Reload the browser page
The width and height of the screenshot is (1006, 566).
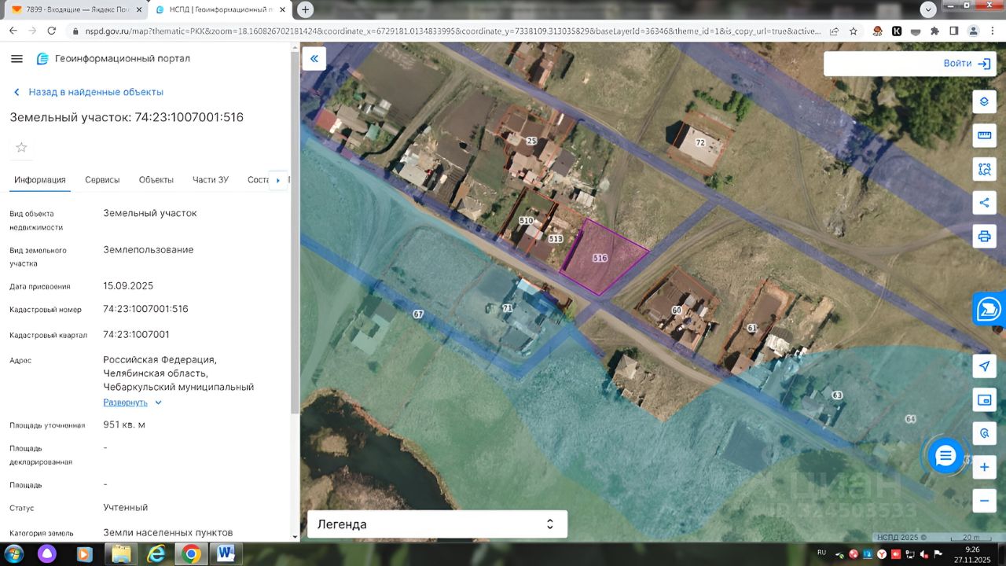pyautogui.click(x=52, y=31)
